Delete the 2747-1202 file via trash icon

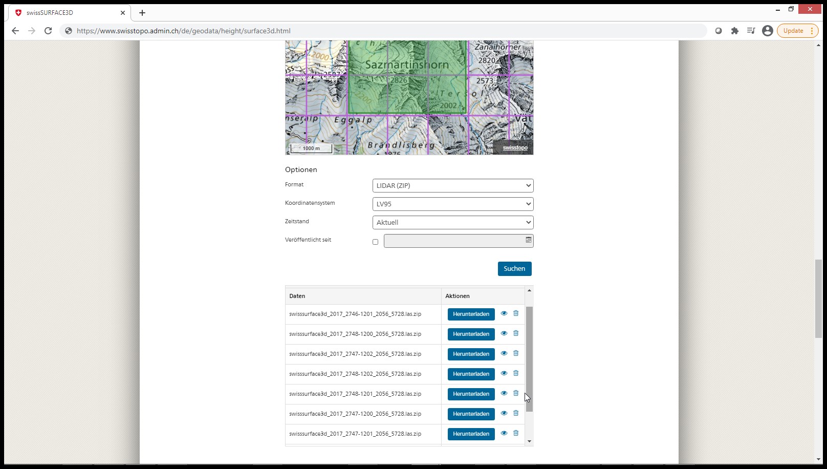[516, 353]
